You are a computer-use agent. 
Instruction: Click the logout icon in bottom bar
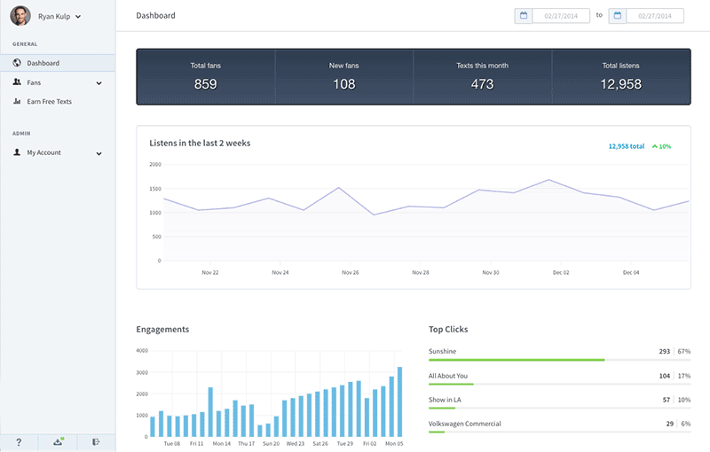pyautogui.click(x=96, y=442)
